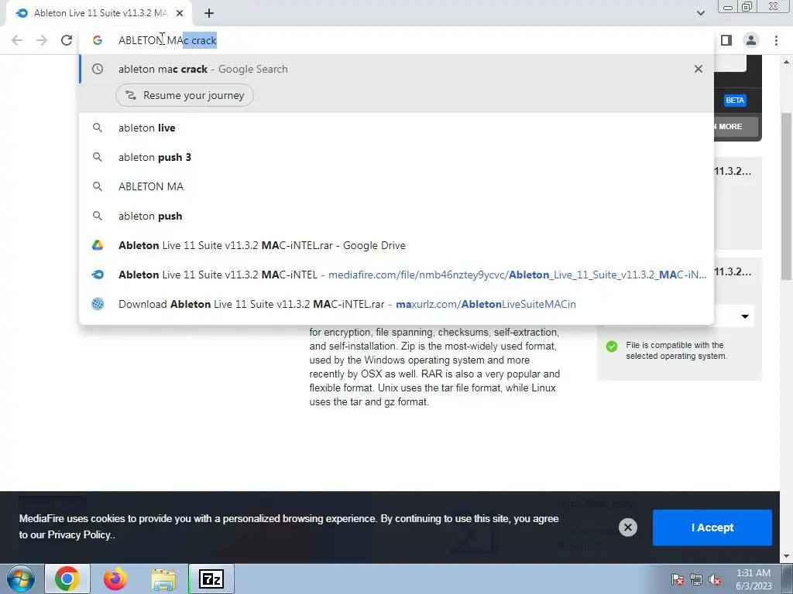Click the clock history icon
Screen dimensions: 793x594
point(98,69)
